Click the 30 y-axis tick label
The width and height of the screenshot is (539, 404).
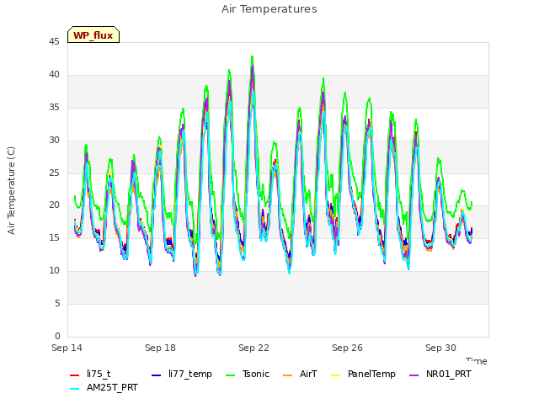[x=54, y=141]
